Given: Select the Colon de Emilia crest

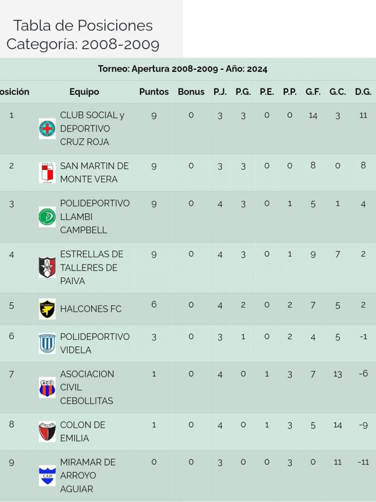Looking at the screenshot, I should [47, 432].
